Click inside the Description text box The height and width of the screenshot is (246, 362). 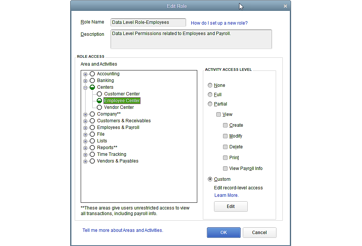click(x=191, y=39)
